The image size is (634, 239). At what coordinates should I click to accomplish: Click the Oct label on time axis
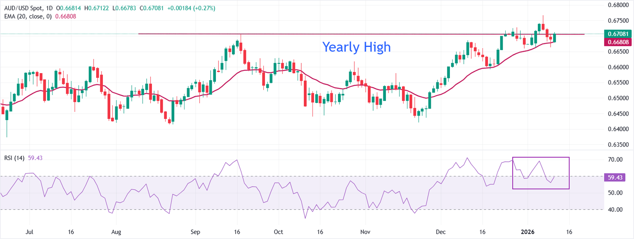[x=278, y=232]
